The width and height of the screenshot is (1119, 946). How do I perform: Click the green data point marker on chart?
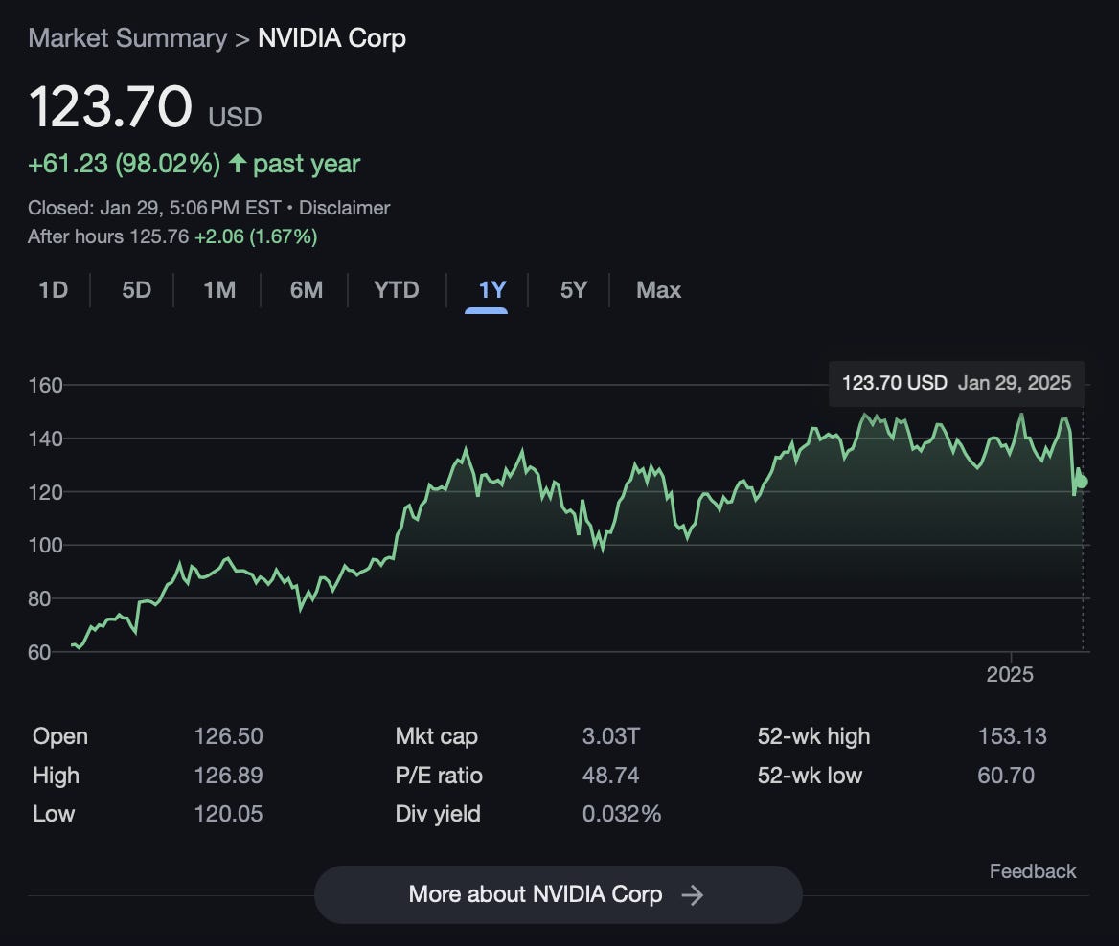[x=1082, y=482]
